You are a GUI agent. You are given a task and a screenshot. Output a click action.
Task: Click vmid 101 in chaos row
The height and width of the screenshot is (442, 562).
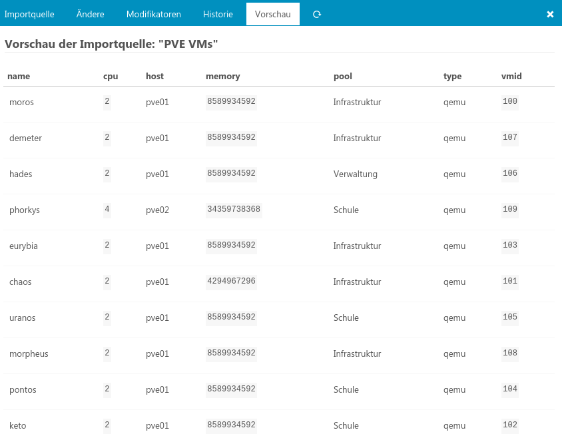pyautogui.click(x=509, y=281)
